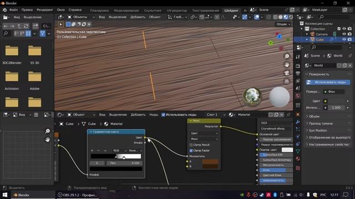Click the Использовать ноды button in World panel
355x199 pixels.
tap(328, 82)
